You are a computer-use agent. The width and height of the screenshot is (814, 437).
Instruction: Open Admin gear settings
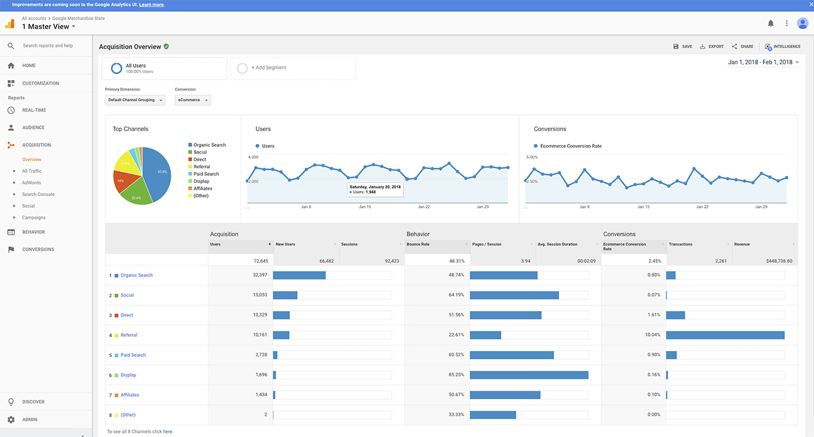click(x=11, y=420)
